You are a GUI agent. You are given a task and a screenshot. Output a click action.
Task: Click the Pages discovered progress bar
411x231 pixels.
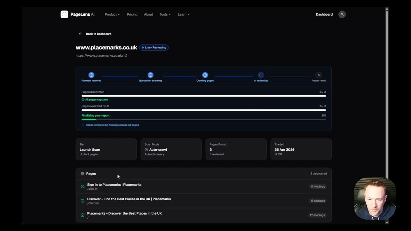click(204, 96)
